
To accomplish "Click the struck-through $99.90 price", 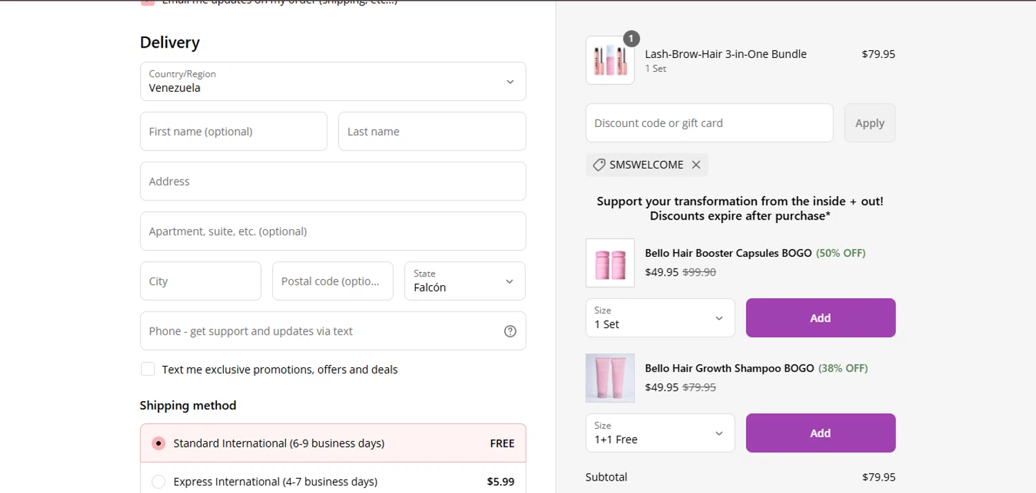I will pos(699,272).
